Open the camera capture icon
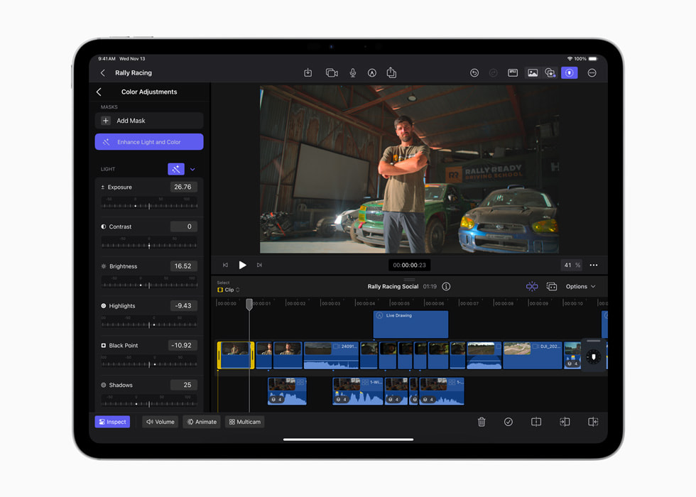The image size is (696, 497). (330, 72)
